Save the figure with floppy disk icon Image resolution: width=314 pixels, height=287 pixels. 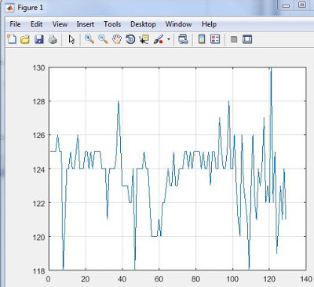tap(39, 39)
